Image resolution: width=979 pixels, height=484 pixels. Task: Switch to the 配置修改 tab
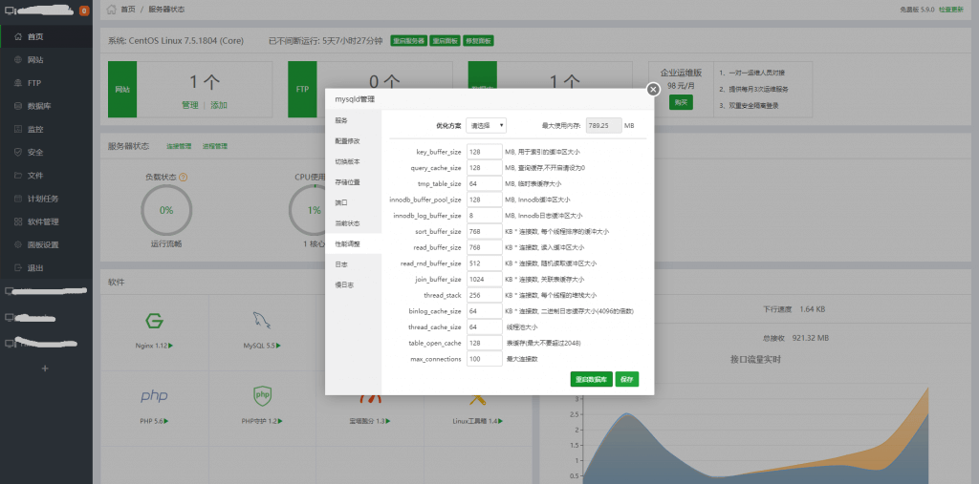click(354, 141)
